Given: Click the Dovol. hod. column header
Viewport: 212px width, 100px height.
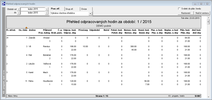Looking at the screenshot, I should click(x=144, y=30).
